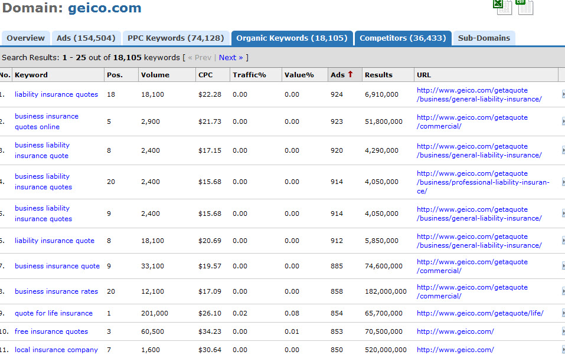
Task: Select the '$34.23' CPC value
Action: click(210, 331)
